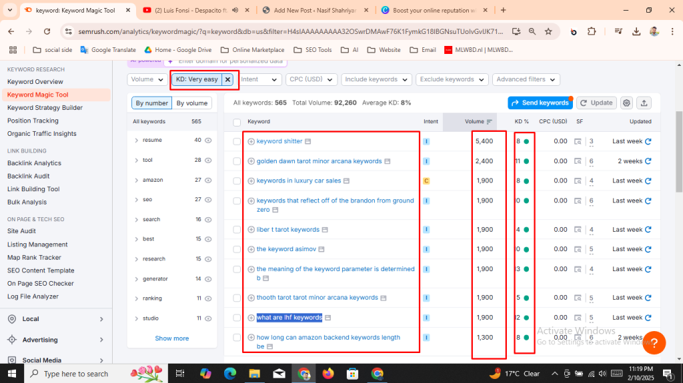
Task: Open the Exclude keywords dropdown
Action: (x=452, y=79)
